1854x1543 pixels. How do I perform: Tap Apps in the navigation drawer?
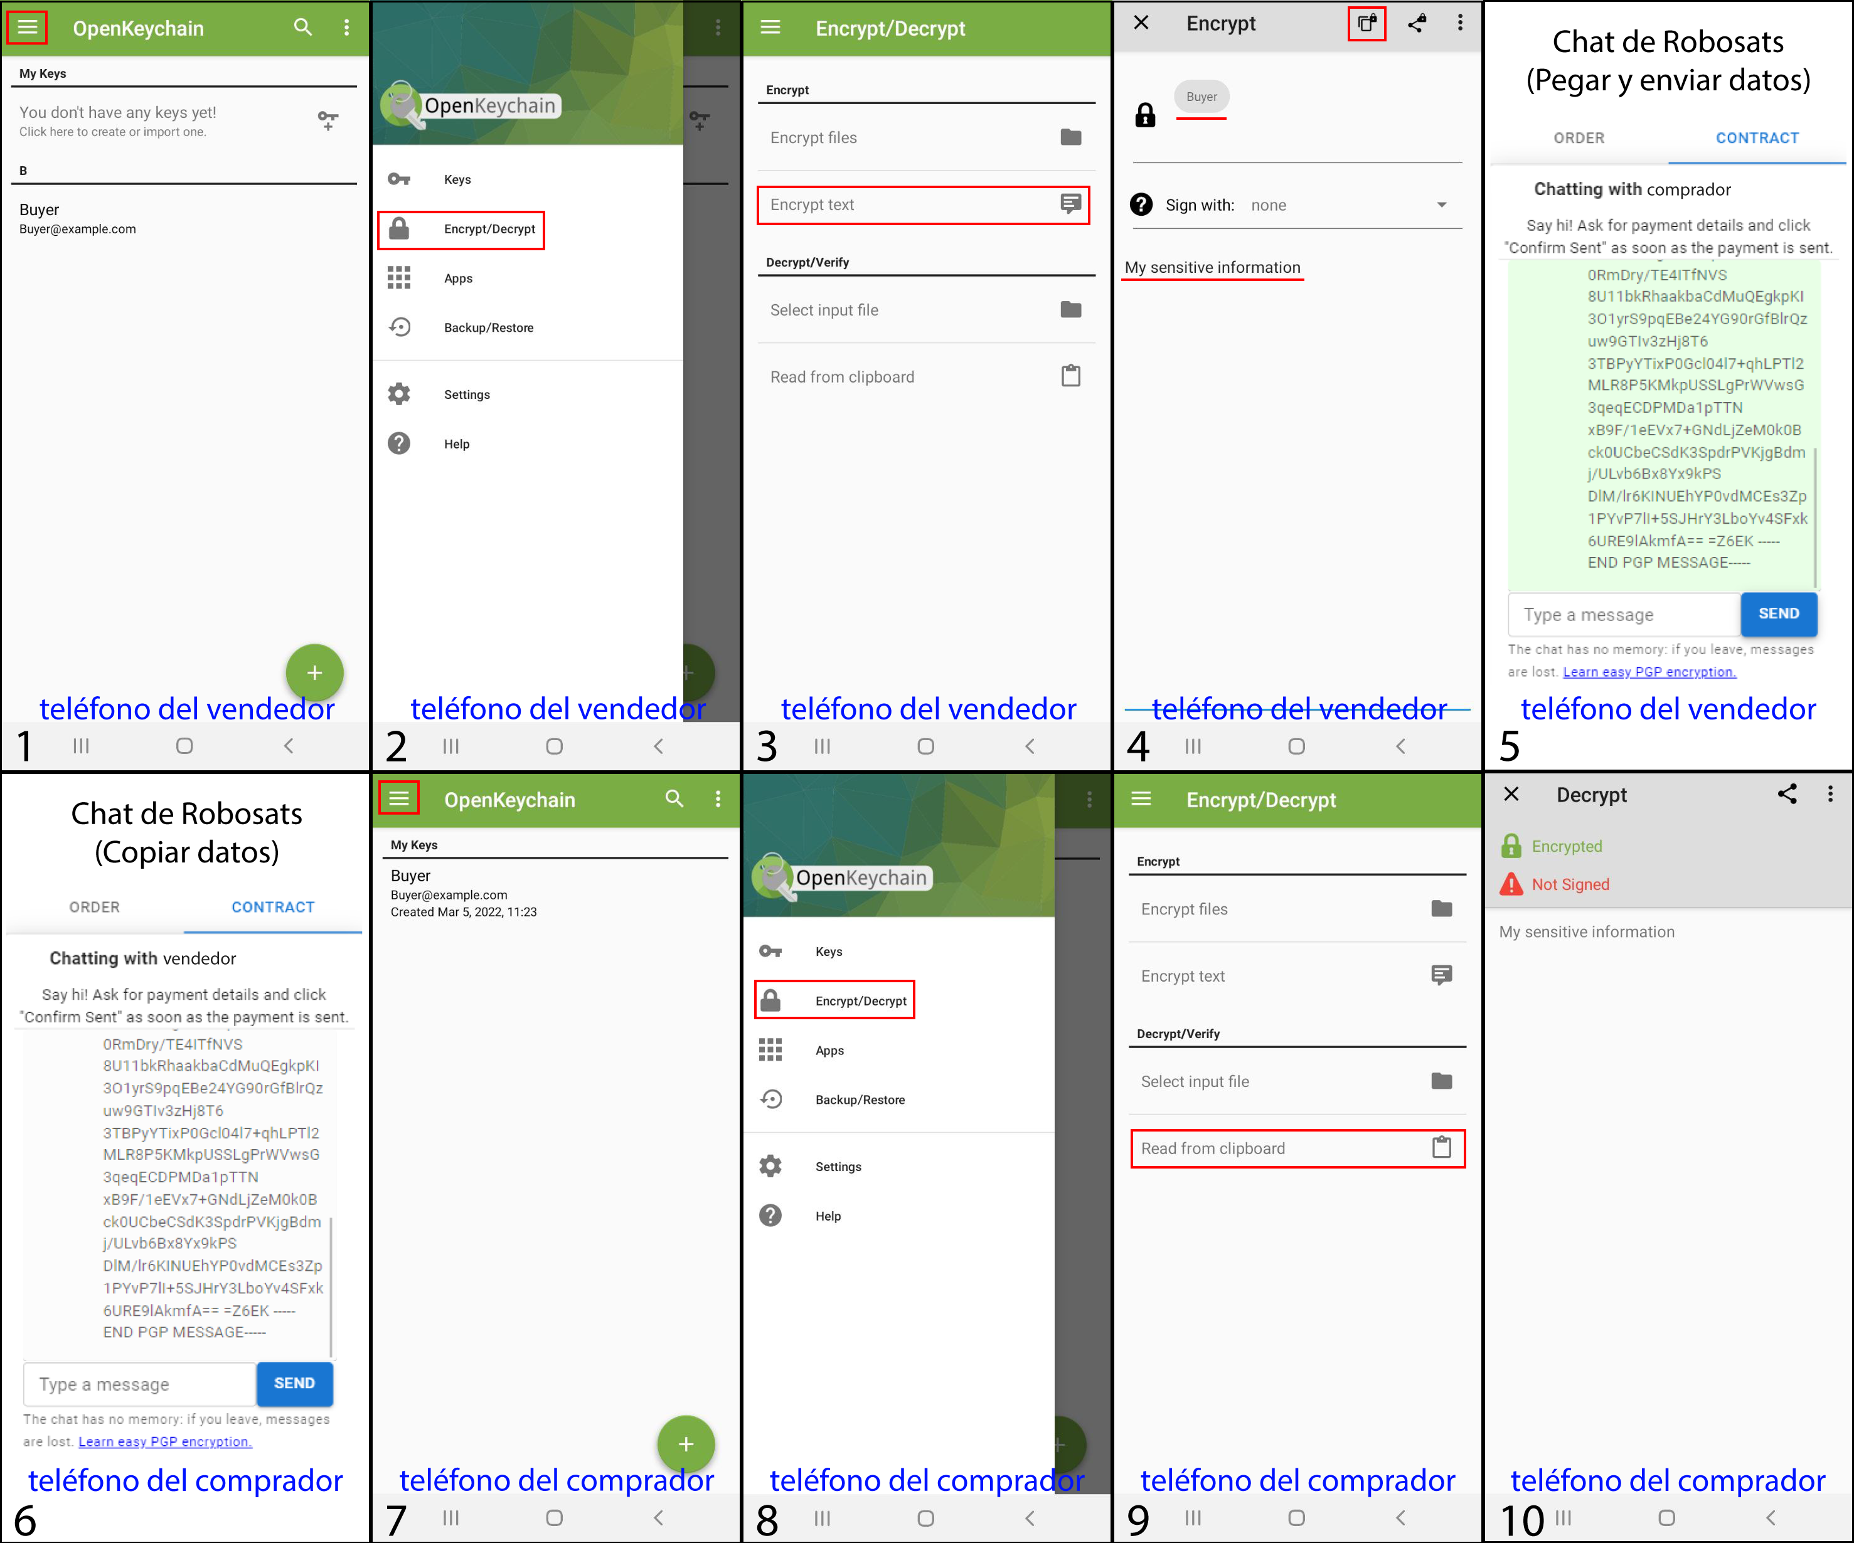[457, 278]
